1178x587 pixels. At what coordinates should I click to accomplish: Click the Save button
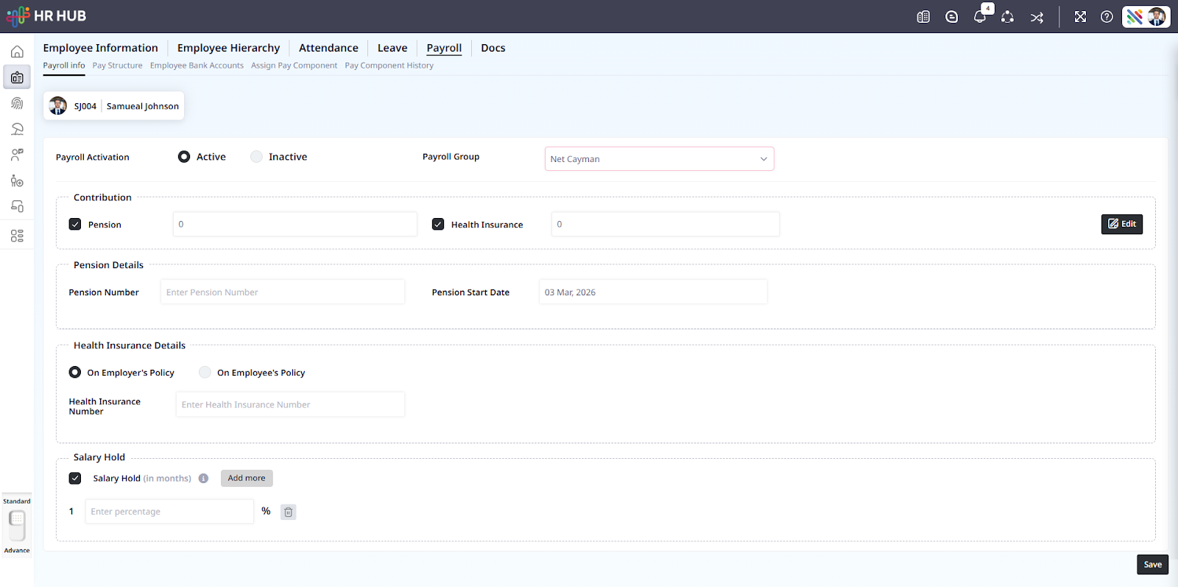click(x=1152, y=565)
